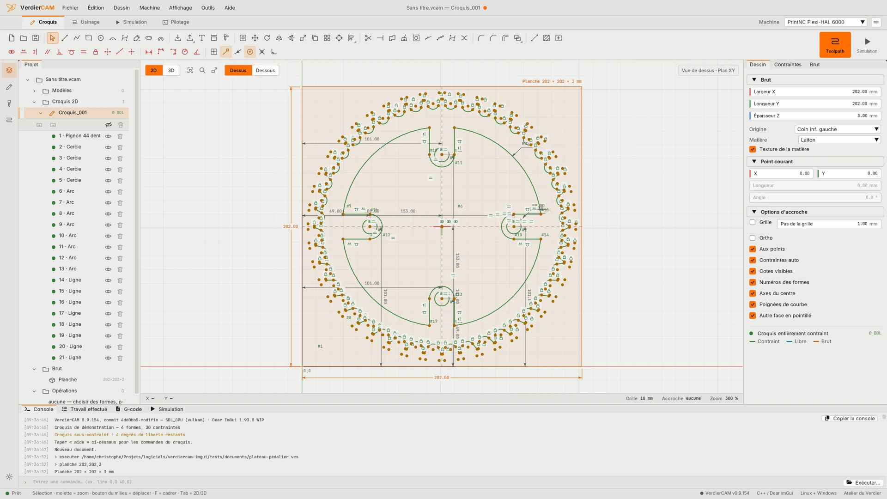
Task: Open the Affichage menu
Action: [180, 8]
